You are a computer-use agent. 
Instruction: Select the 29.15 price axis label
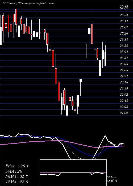[124, 7]
